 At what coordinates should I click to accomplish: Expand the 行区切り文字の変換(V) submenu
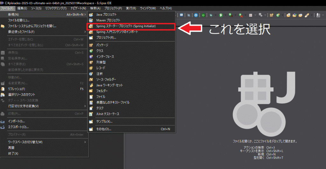85,106
